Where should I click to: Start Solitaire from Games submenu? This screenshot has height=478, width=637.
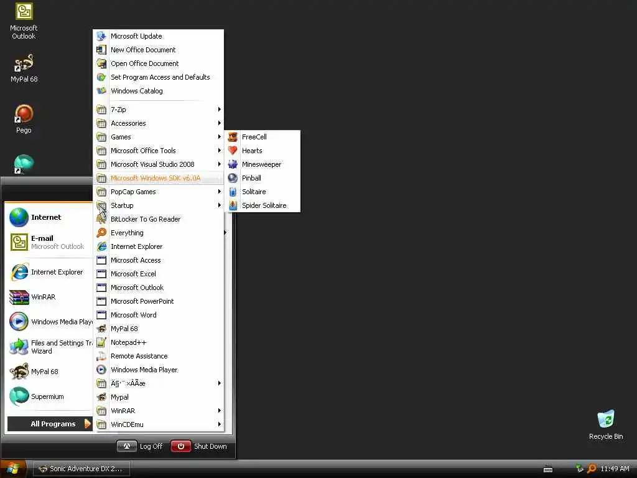pos(262,192)
